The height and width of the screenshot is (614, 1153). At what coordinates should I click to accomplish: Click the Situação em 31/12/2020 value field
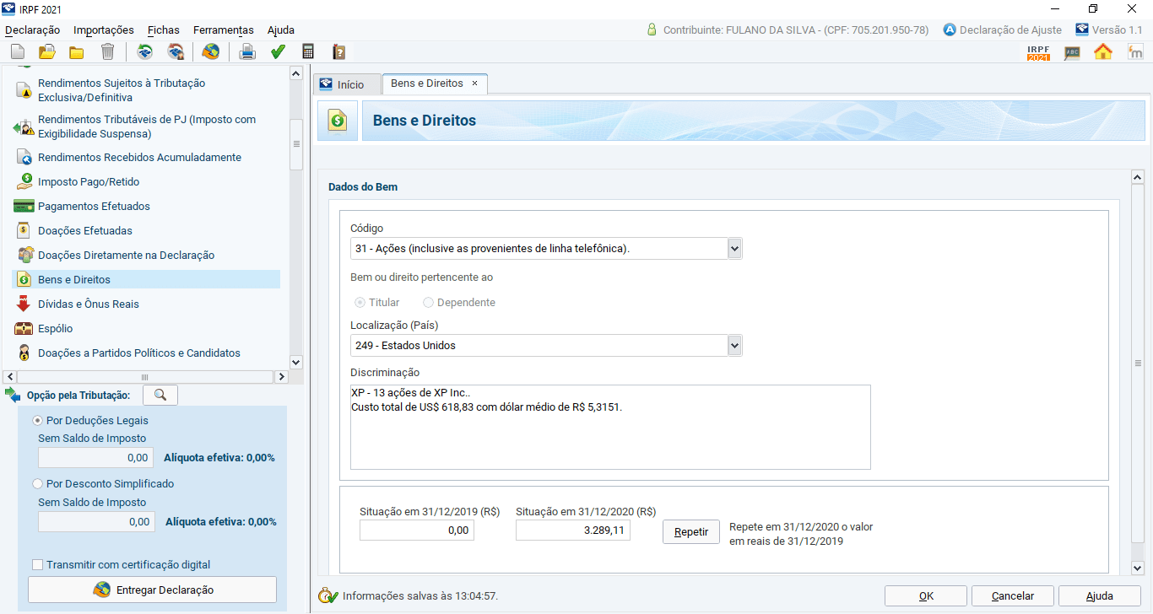[572, 531]
